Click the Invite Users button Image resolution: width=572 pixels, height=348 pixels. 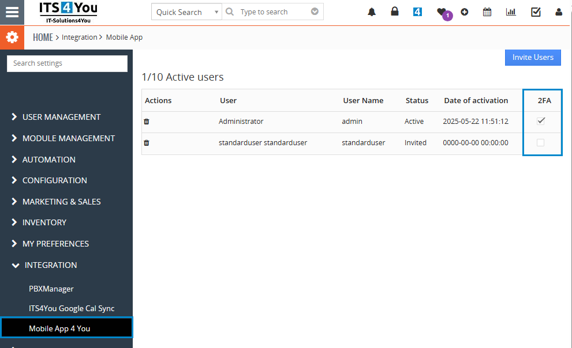[x=533, y=57]
